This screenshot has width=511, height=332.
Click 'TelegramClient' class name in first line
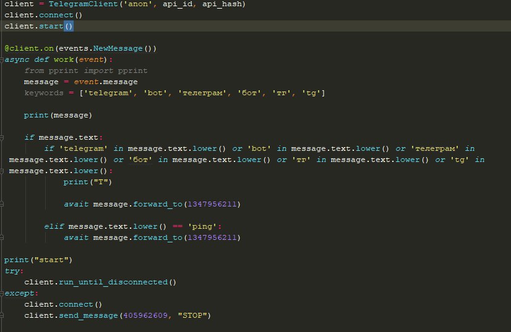[x=83, y=4]
